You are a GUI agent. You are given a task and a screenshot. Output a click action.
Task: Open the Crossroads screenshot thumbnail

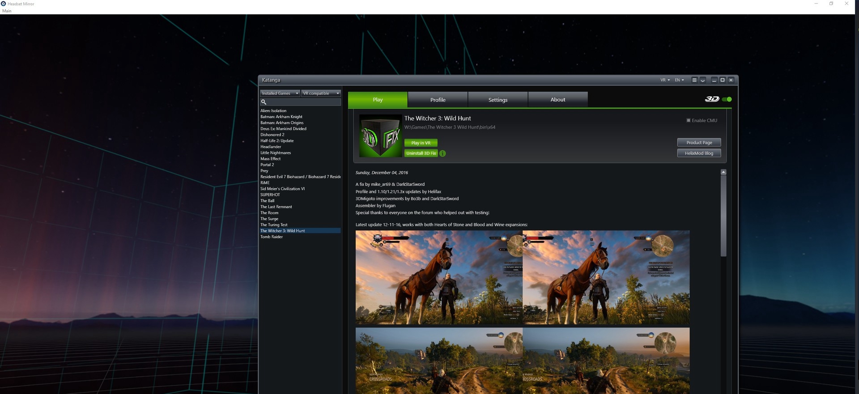[x=523, y=361]
